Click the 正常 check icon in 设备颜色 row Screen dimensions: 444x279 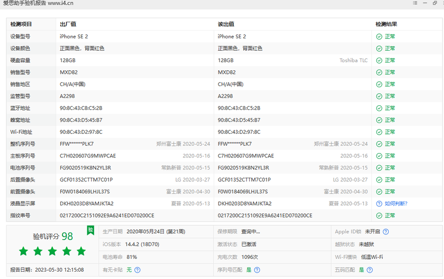click(379, 49)
